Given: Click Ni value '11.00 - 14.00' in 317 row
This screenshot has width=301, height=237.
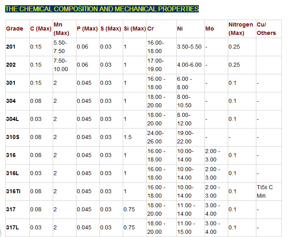Looking at the screenshot, I should click(186, 210).
